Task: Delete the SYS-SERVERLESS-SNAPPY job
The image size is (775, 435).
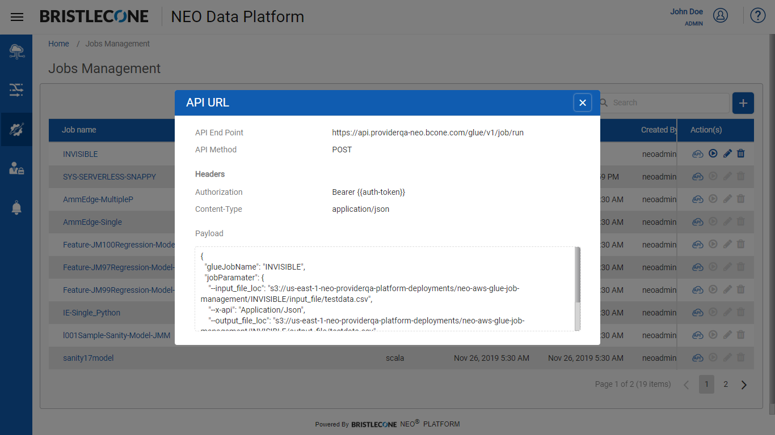Action: (x=740, y=176)
